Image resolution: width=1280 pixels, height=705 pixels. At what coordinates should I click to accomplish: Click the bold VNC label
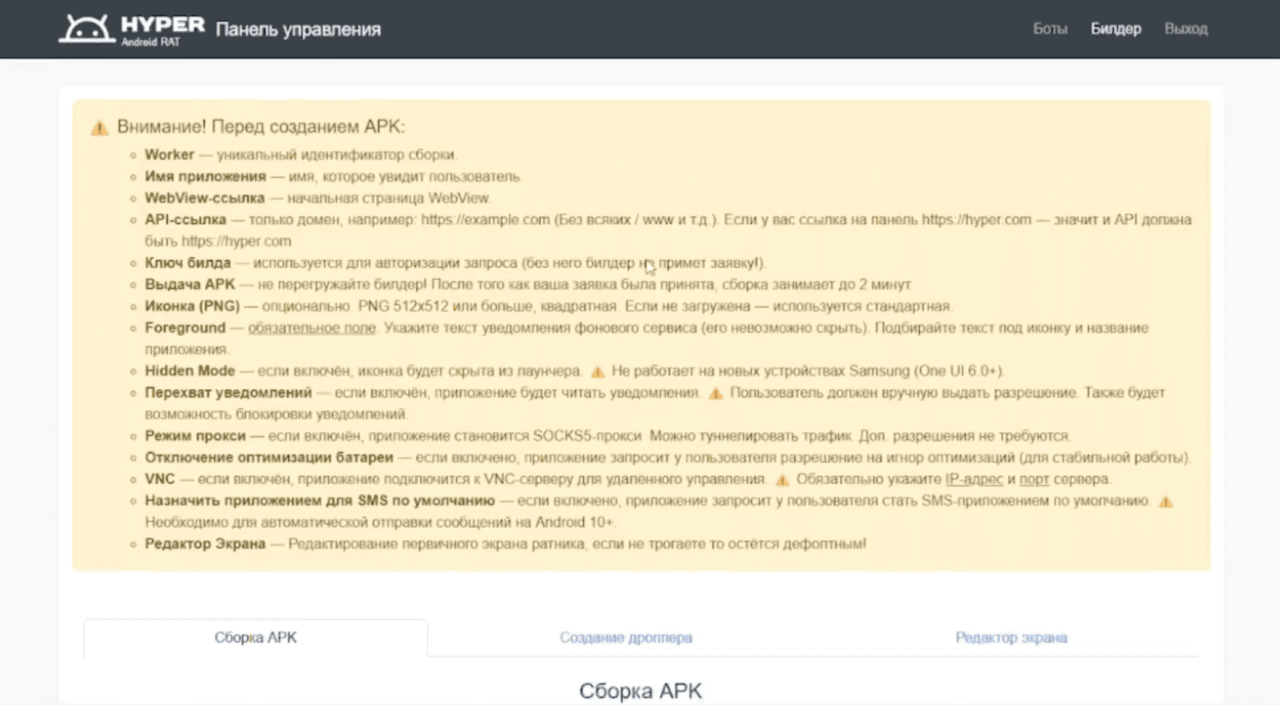tap(160, 479)
